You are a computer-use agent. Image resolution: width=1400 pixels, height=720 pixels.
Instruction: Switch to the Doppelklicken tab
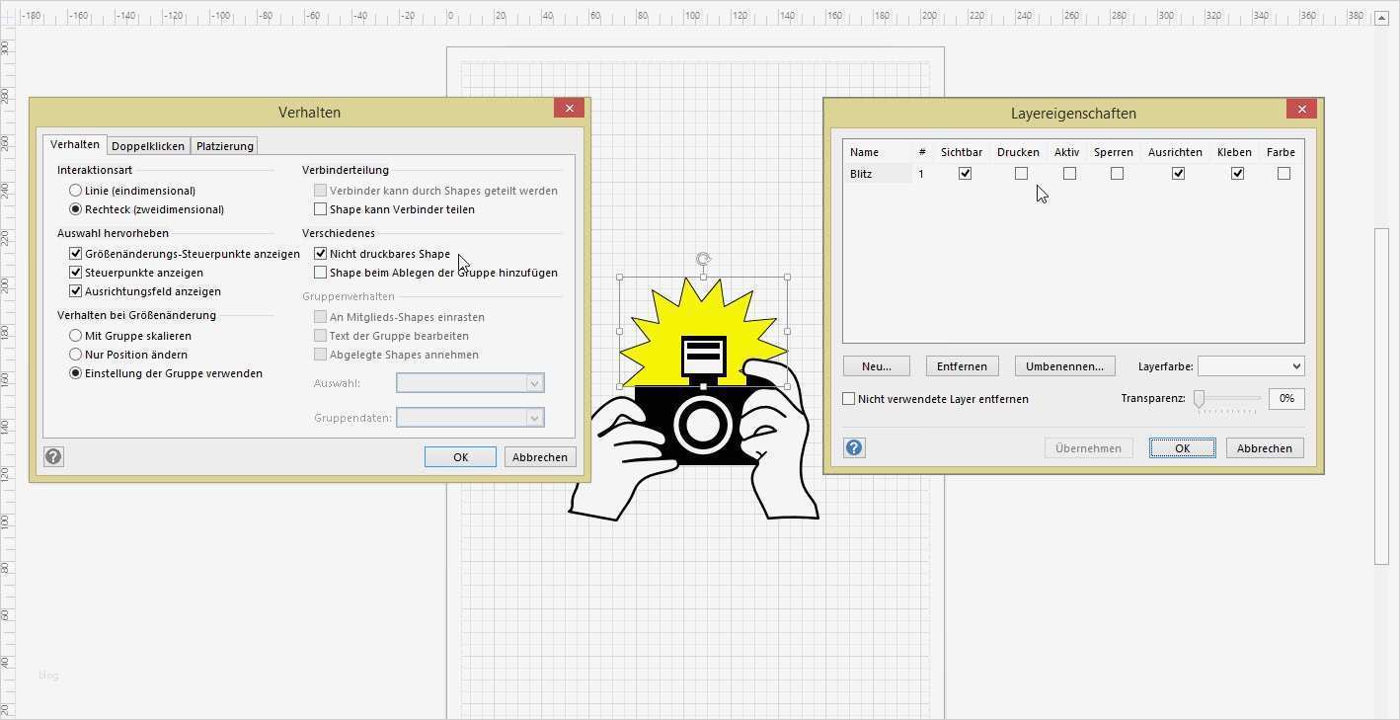[148, 146]
